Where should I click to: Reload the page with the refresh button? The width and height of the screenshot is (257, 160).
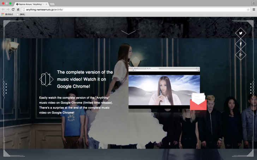[x=13, y=9]
